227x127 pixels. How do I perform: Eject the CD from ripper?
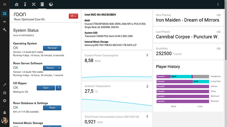pyautogui.click(x=46, y=88)
